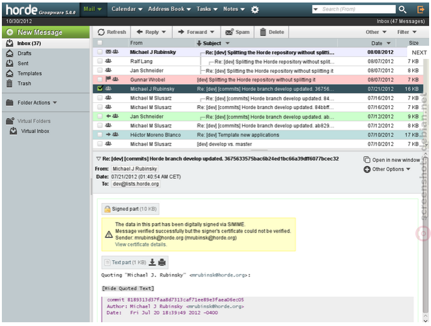
Task: Check the Héctor Moreno Blanco message checkbox
Action: [100, 135]
